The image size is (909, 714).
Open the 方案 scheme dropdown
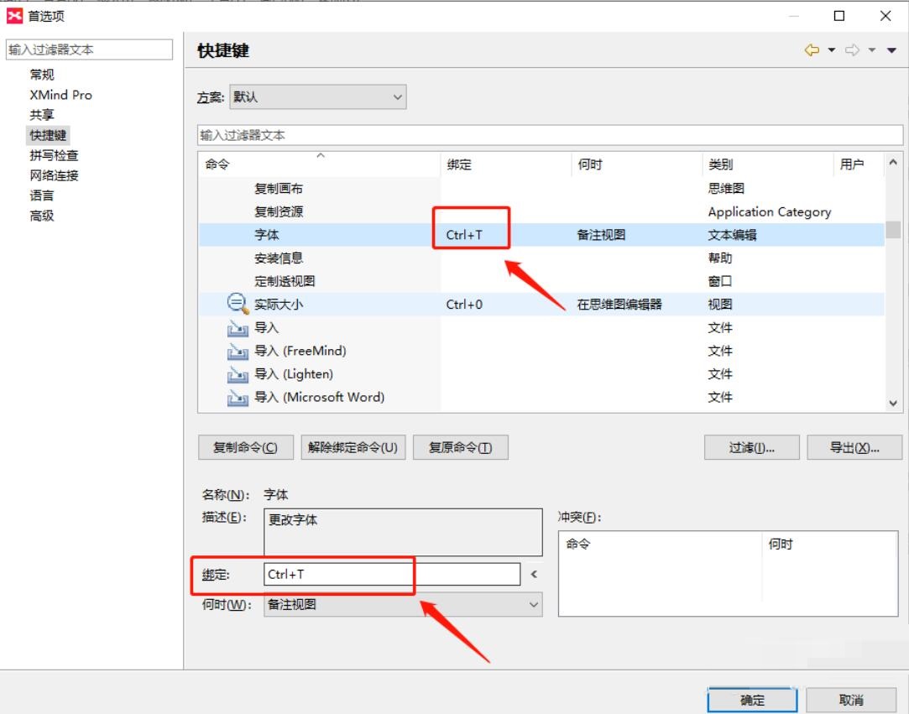click(317, 96)
